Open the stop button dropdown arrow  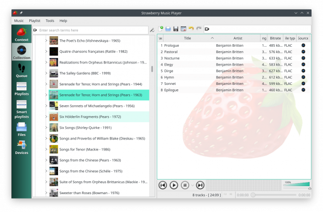coord(191,185)
